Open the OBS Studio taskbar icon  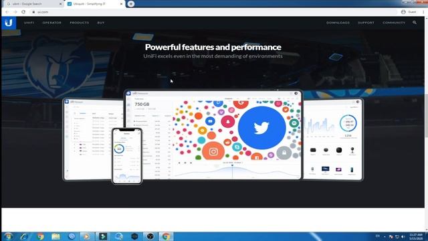pyautogui.click(x=150, y=236)
